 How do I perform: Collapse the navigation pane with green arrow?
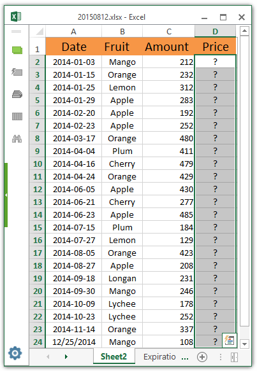click(6, 195)
